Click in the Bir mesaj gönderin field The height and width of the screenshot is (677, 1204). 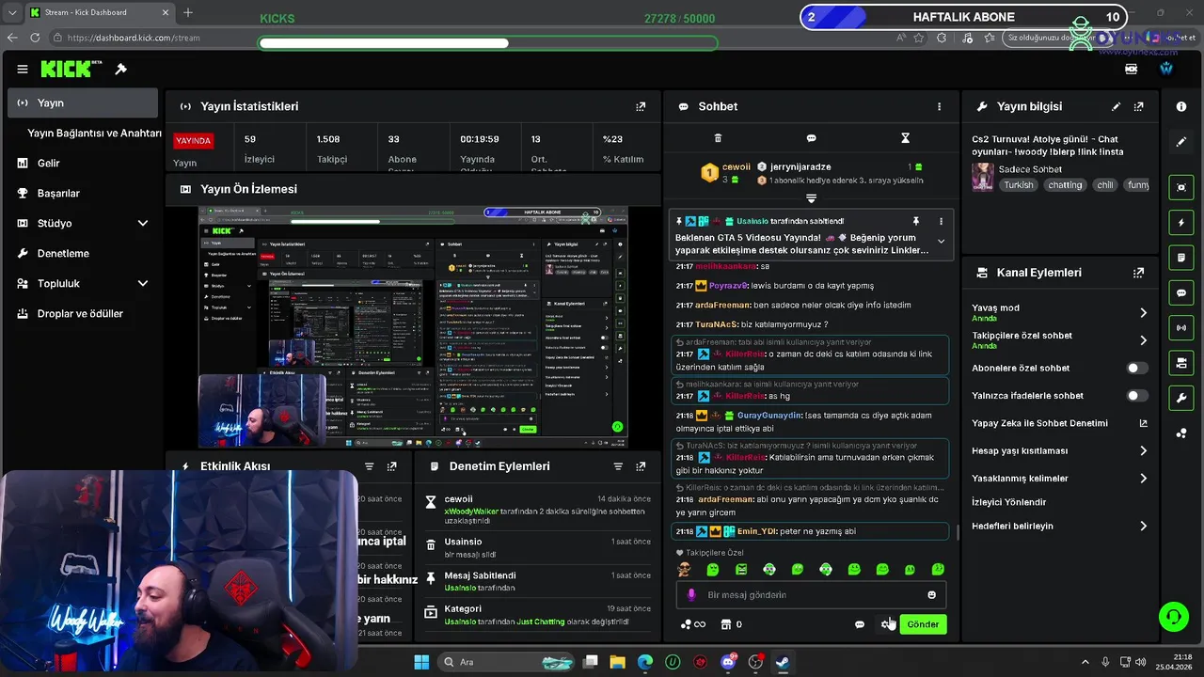(811, 594)
